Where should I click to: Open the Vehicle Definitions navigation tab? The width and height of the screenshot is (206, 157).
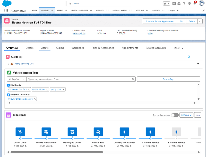tap(79, 11)
